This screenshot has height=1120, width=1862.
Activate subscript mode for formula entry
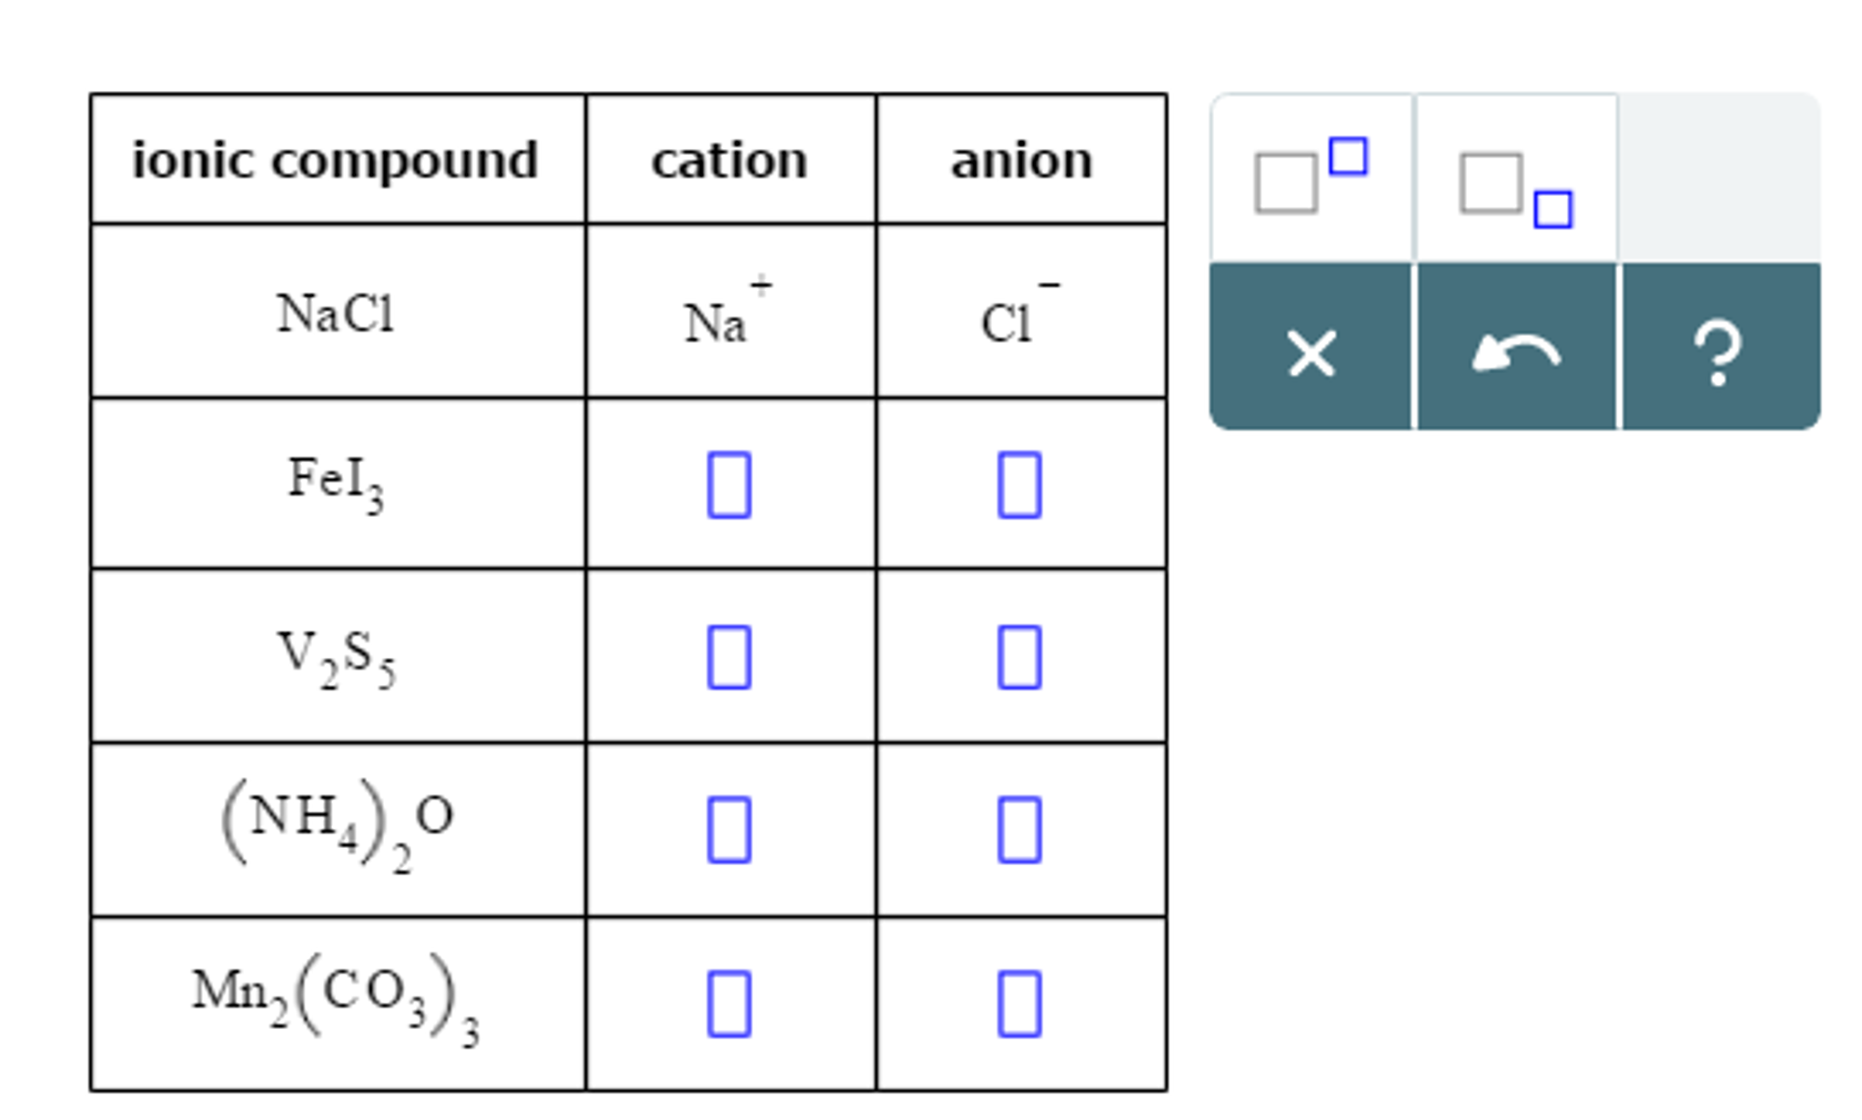(1515, 182)
